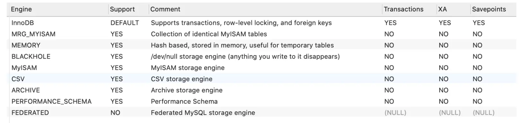The height and width of the screenshot is (123, 525).
Task: Select the DEFAULT support value cell
Action: (x=125, y=23)
